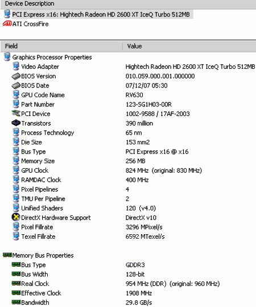This screenshot has height=307, width=256.
Task: Click the BIOS Date chip icon
Action: [x=16, y=85]
